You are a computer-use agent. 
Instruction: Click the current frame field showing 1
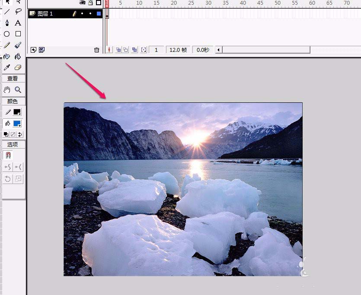pyautogui.click(x=157, y=50)
